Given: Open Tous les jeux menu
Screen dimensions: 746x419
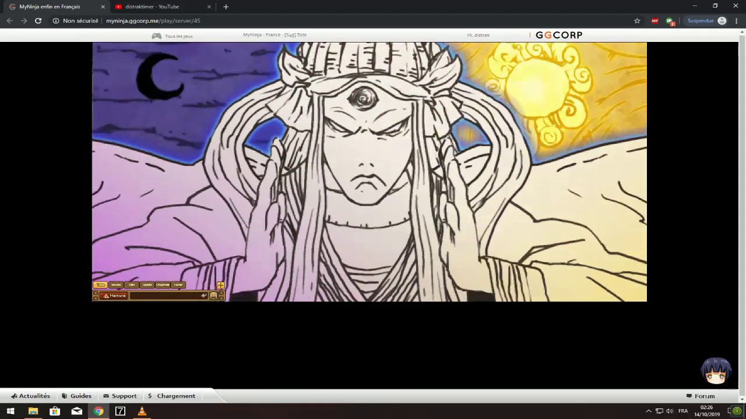Looking at the screenshot, I should pos(178,36).
